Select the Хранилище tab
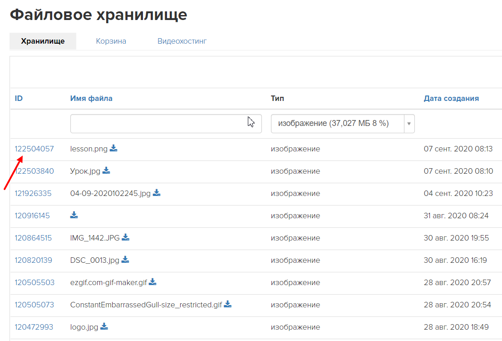The image size is (502, 341). tap(43, 41)
